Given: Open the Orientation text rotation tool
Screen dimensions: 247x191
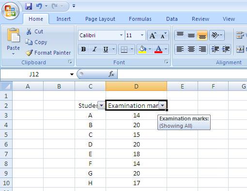Looking at the screenshot, I should click(217, 35).
